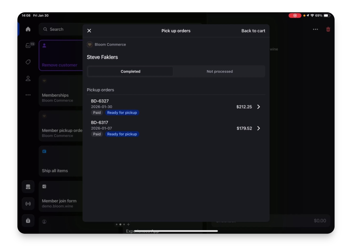Image resolution: width=352 pixels, height=246 pixels.
Task: Click the $212.25 order total
Action: pos(244,107)
